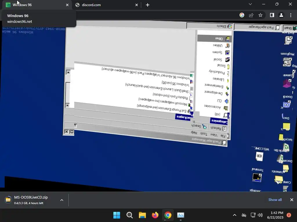Select Microsoft wallpapers (ms-wallpapers) package

click(x=162, y=101)
